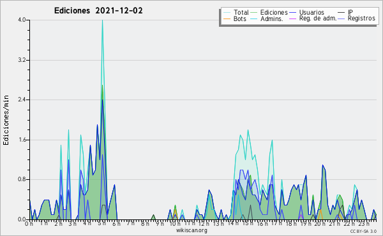Click the 1.6 y-axis value
383x236 pixels.
click(x=22, y=140)
